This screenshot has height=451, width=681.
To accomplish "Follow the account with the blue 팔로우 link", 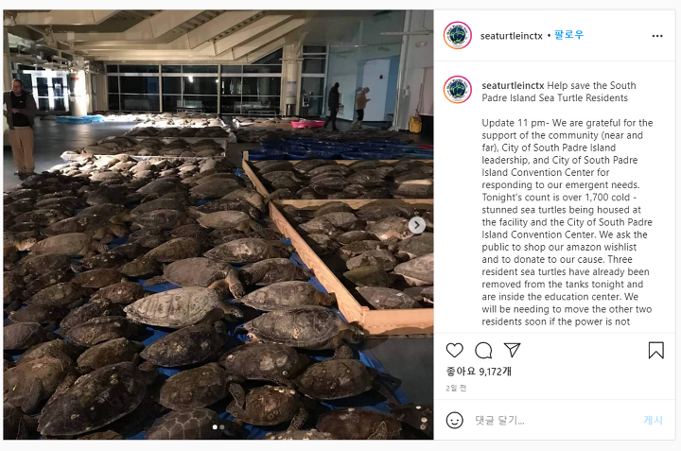I will tap(569, 35).
